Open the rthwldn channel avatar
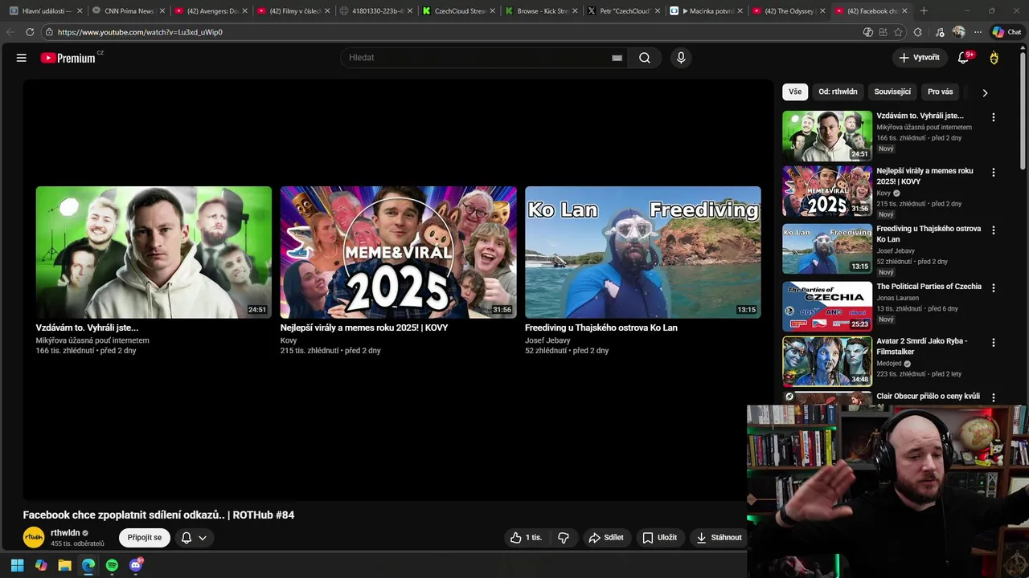The image size is (1029, 578). [34, 538]
